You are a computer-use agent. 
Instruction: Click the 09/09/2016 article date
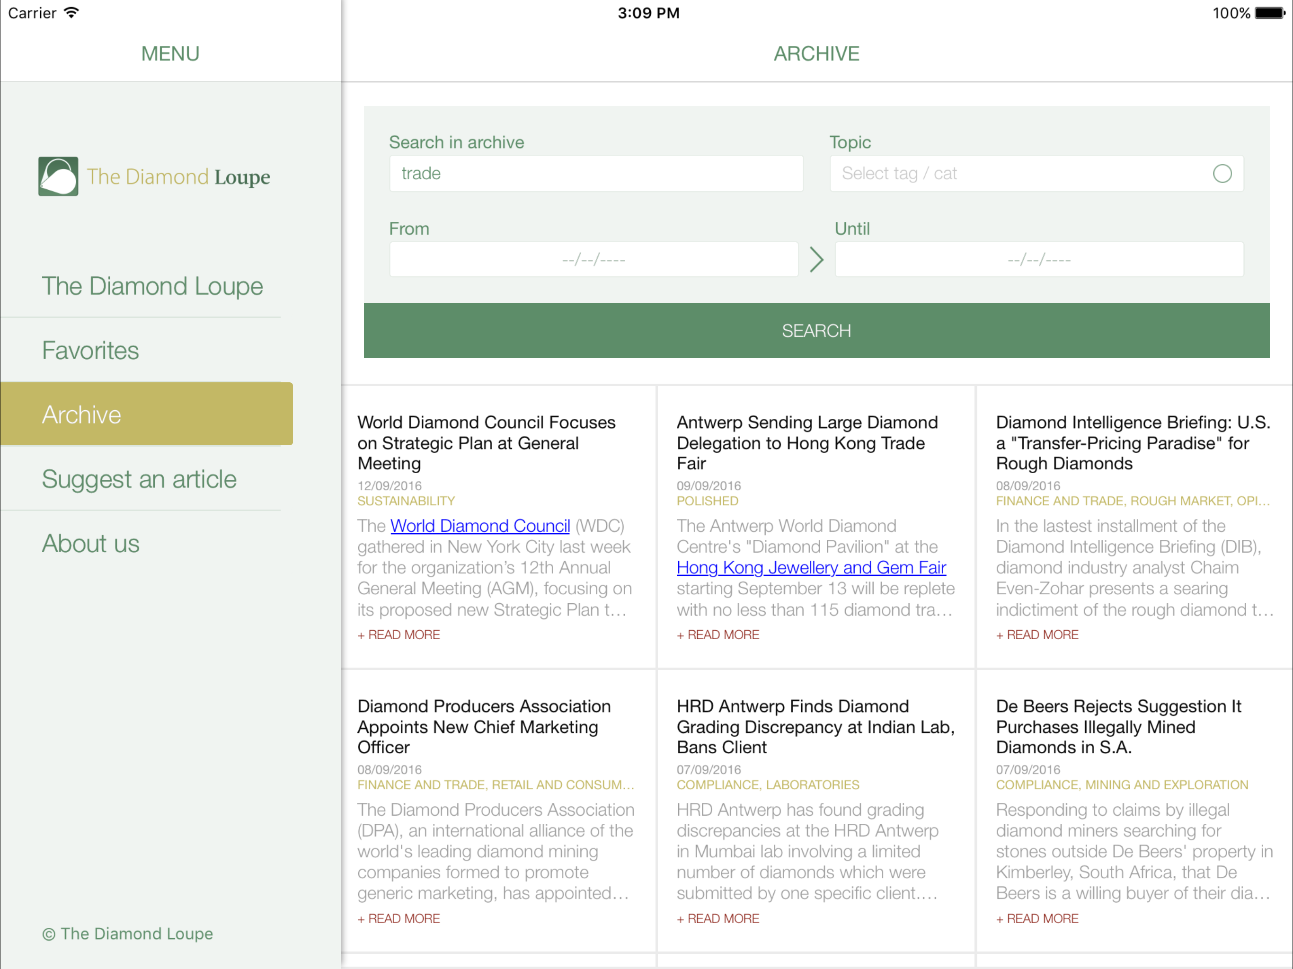tap(708, 485)
